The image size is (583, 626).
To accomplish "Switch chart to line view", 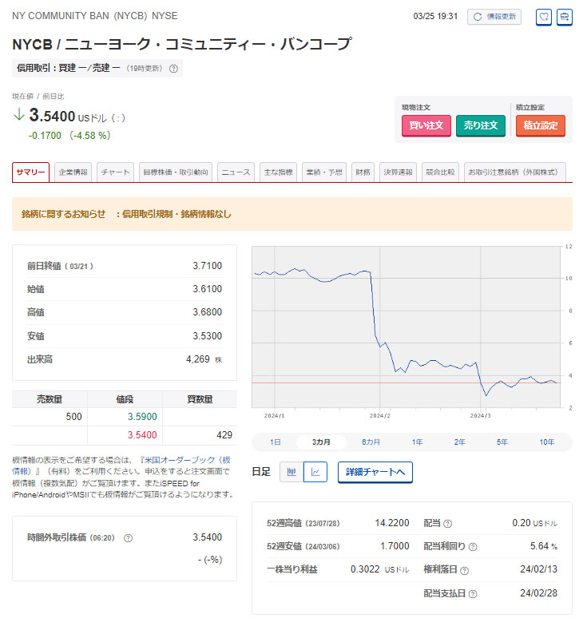I will coord(315,473).
